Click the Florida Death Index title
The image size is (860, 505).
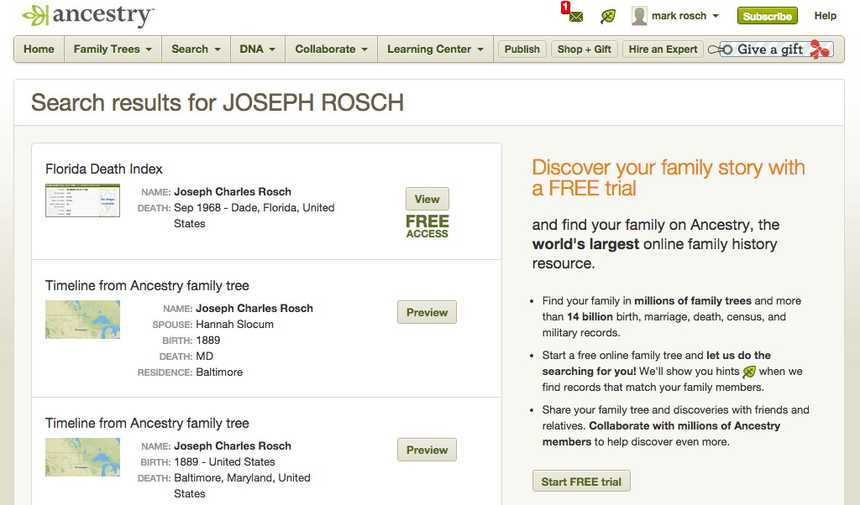point(104,169)
